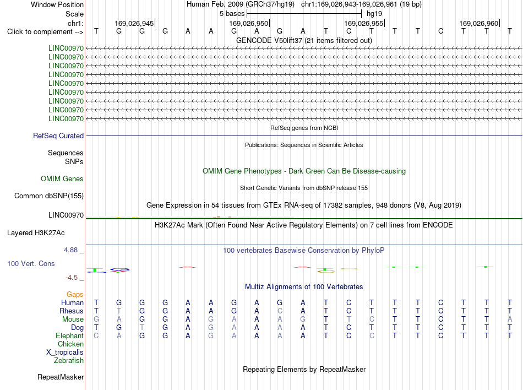This screenshot has width=523, height=390.
Task: Click the 'RefSeq genes from NCBI' title
Action: (x=304, y=128)
